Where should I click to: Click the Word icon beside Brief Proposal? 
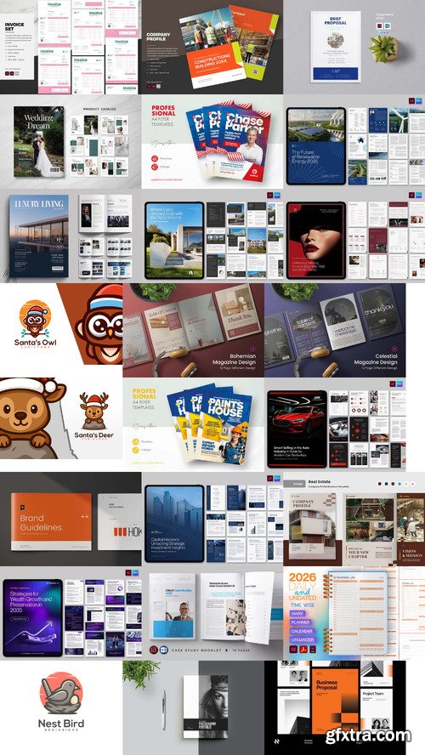coord(388,26)
